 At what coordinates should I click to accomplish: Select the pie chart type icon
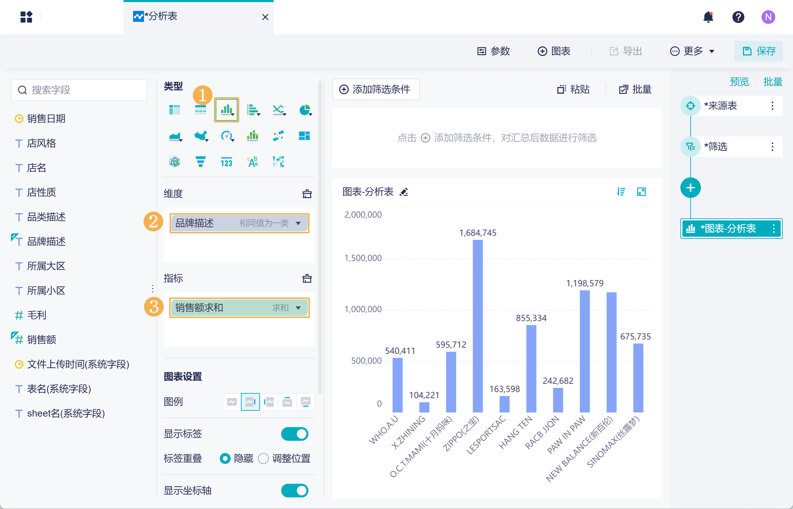(x=305, y=110)
